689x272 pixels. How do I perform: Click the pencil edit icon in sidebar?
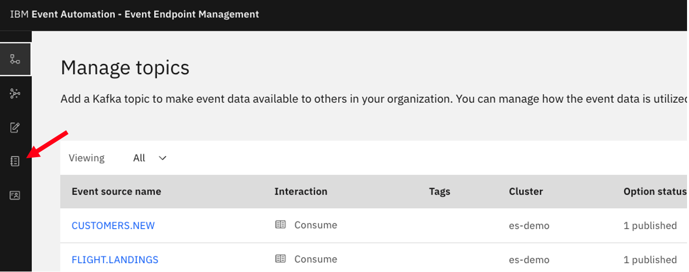coord(15,127)
